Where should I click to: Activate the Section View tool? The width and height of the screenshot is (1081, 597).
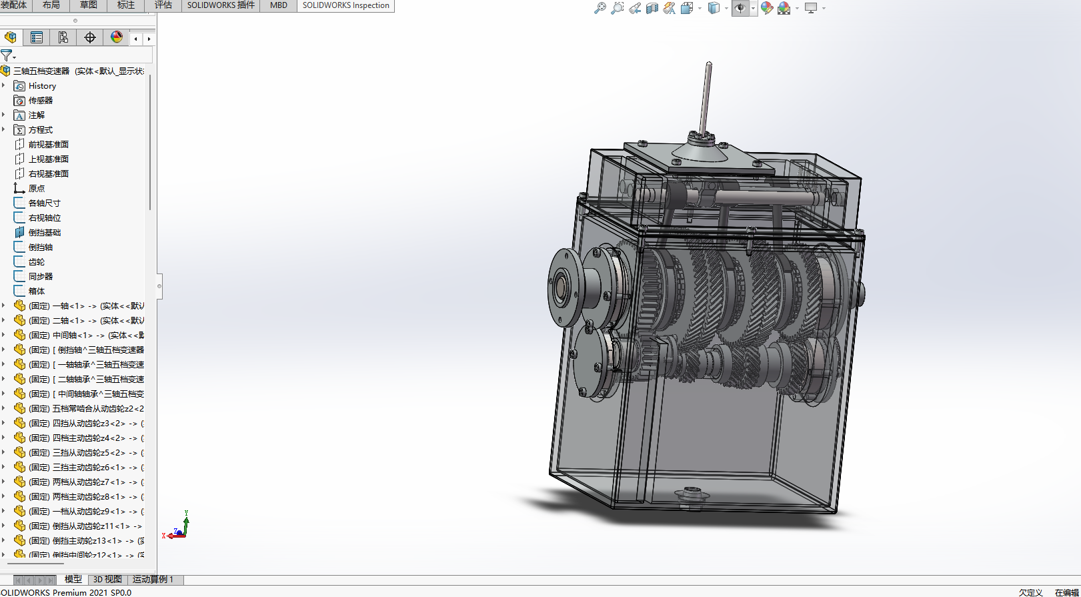[x=652, y=8]
